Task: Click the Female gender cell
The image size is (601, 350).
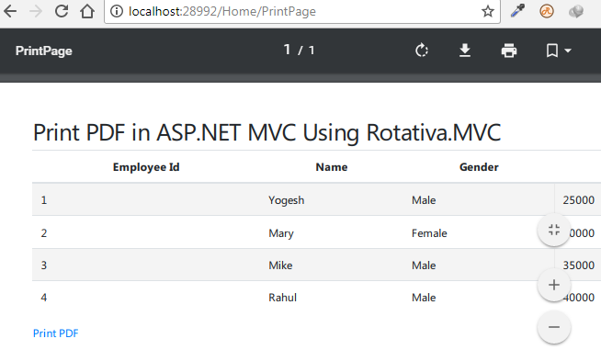Action: point(429,233)
